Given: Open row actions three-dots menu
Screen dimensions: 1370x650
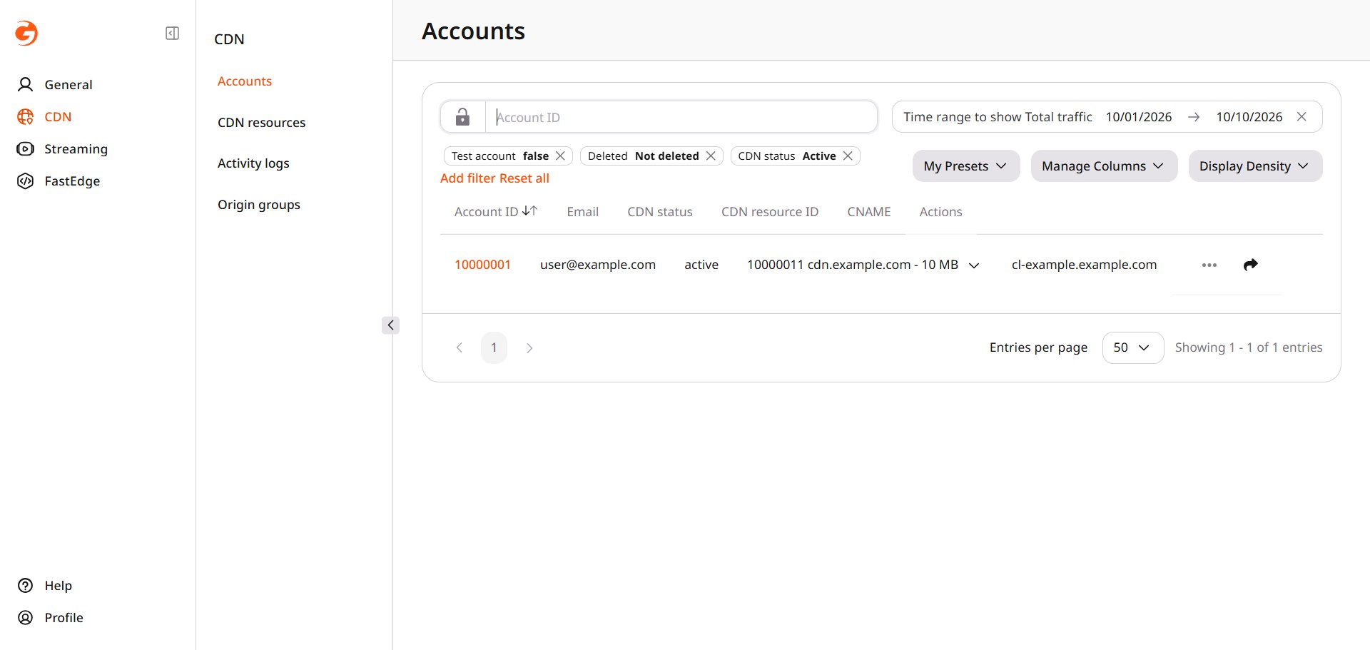Looking at the screenshot, I should coord(1209,265).
